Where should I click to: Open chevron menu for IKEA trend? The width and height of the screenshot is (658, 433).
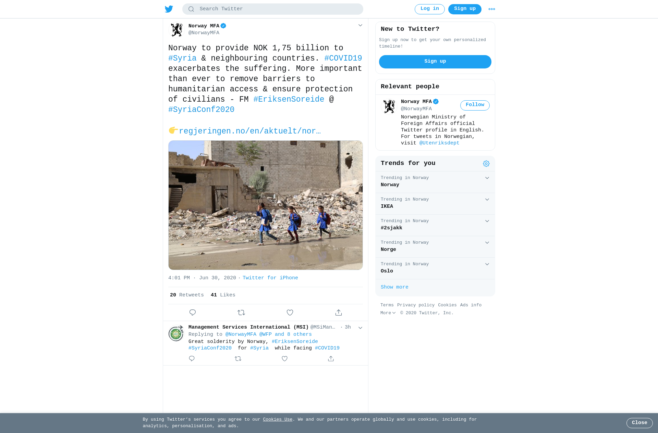(x=487, y=200)
